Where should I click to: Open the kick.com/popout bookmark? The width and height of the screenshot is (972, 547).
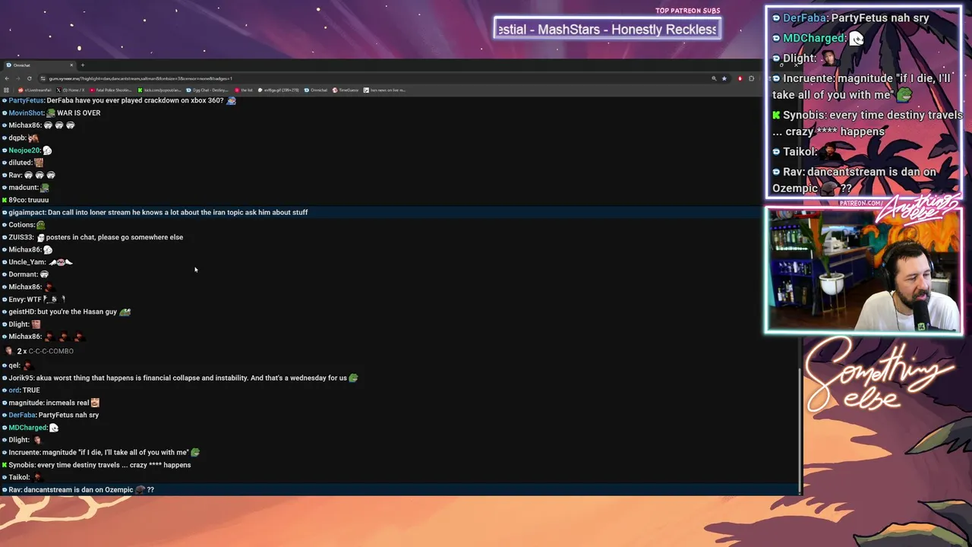click(160, 90)
